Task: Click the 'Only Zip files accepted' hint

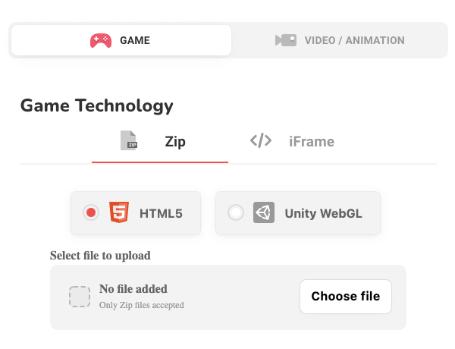Action: [x=142, y=305]
